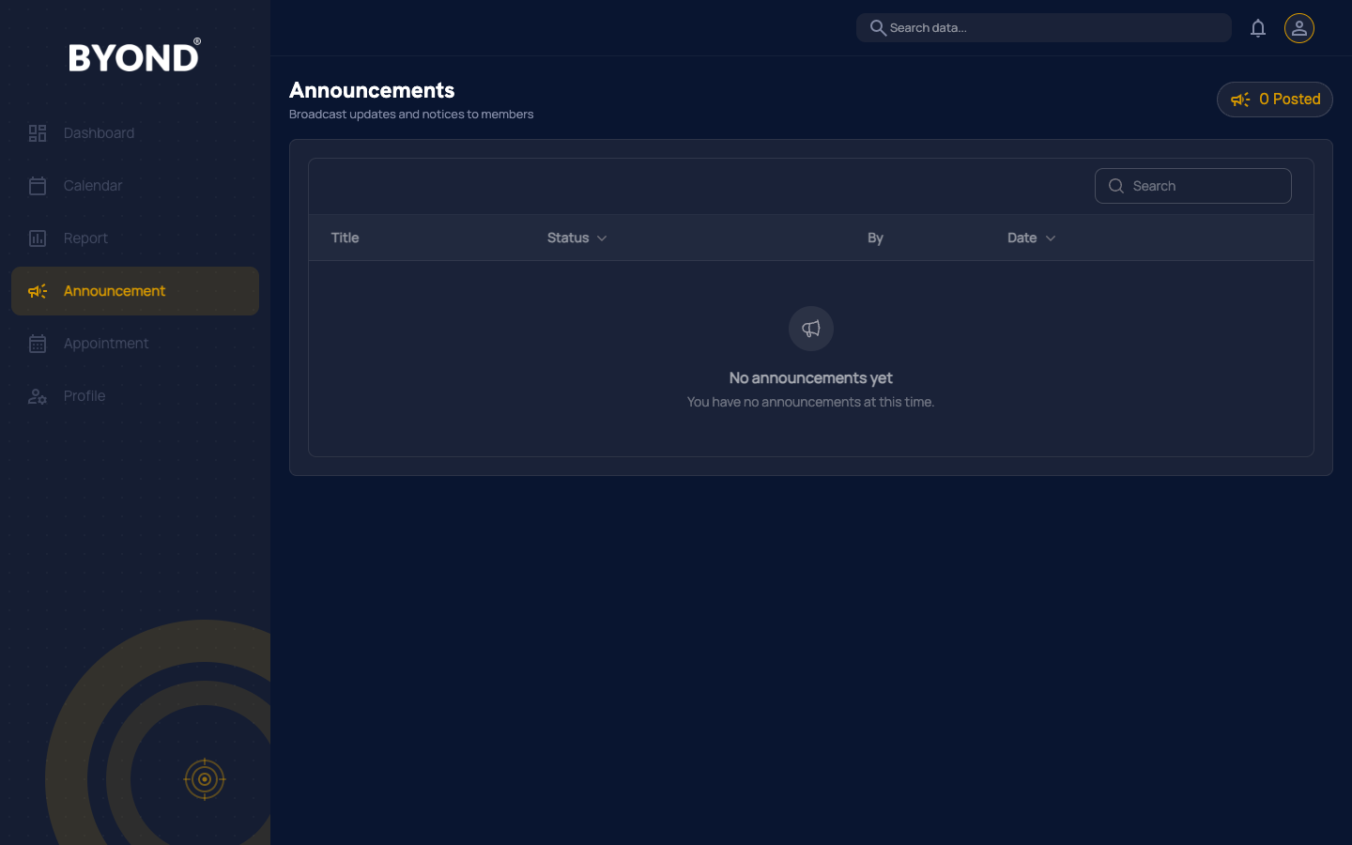Image resolution: width=1352 pixels, height=845 pixels.
Task: Go to Dashboard menu item
Action: (135, 133)
